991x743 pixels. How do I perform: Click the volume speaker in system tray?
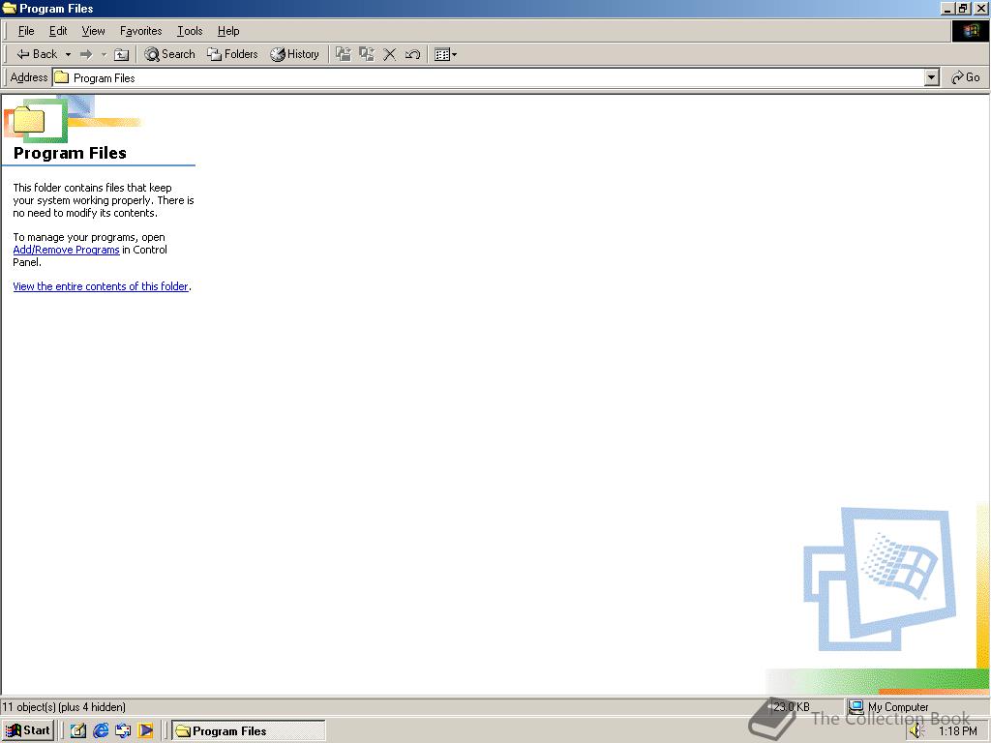click(x=916, y=731)
